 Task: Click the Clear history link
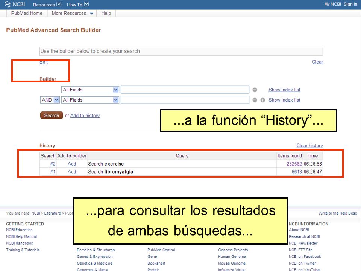(x=309, y=146)
